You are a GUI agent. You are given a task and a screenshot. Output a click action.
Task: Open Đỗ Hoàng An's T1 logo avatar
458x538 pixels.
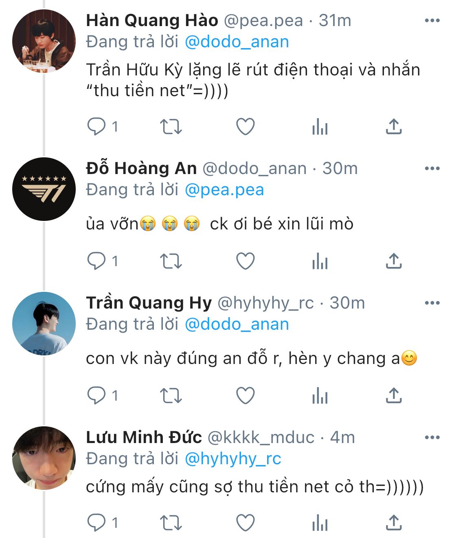(x=44, y=189)
